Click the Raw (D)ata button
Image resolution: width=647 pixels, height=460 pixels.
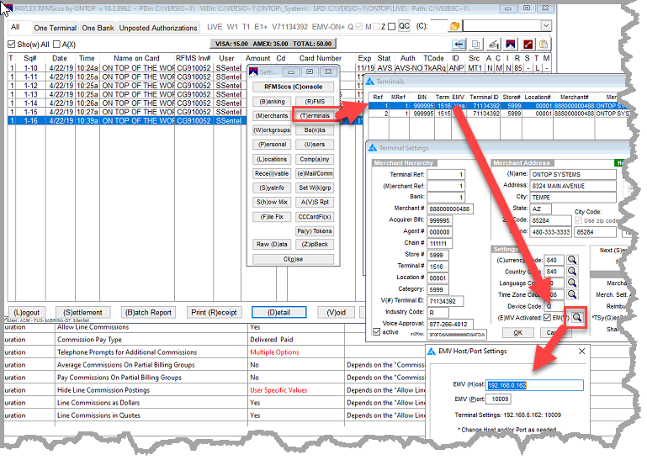tap(272, 244)
